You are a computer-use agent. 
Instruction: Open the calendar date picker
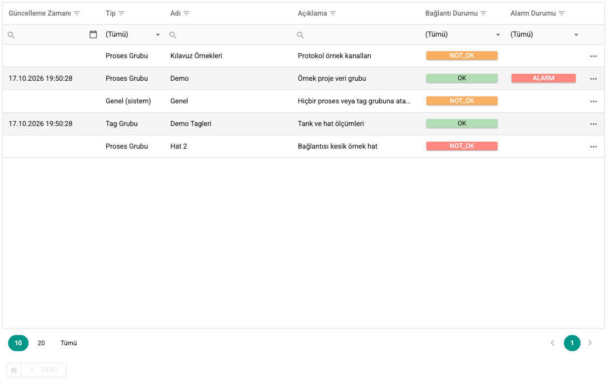coord(93,34)
